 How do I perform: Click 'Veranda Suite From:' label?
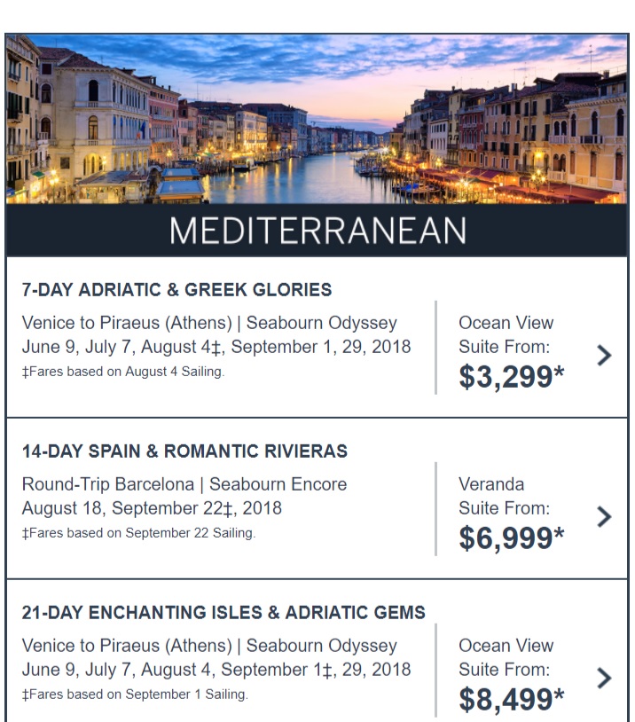(505, 497)
